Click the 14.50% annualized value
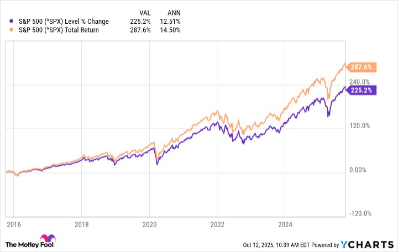 click(171, 30)
